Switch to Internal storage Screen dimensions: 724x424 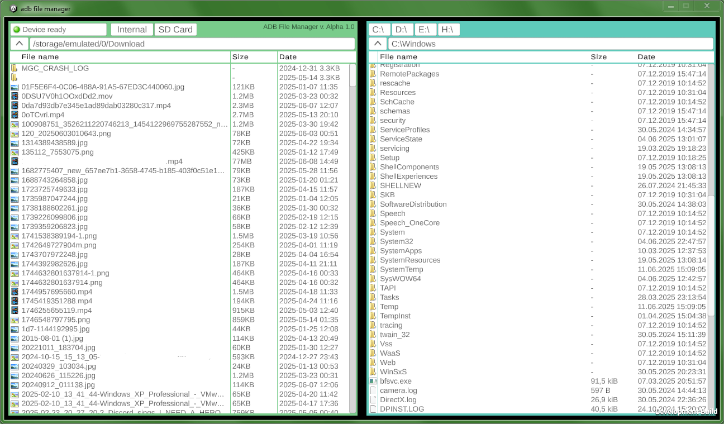coord(132,30)
